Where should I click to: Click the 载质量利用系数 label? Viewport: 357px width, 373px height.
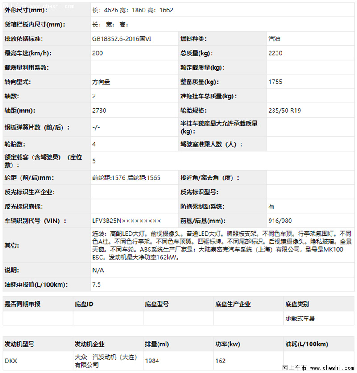tap(27, 68)
